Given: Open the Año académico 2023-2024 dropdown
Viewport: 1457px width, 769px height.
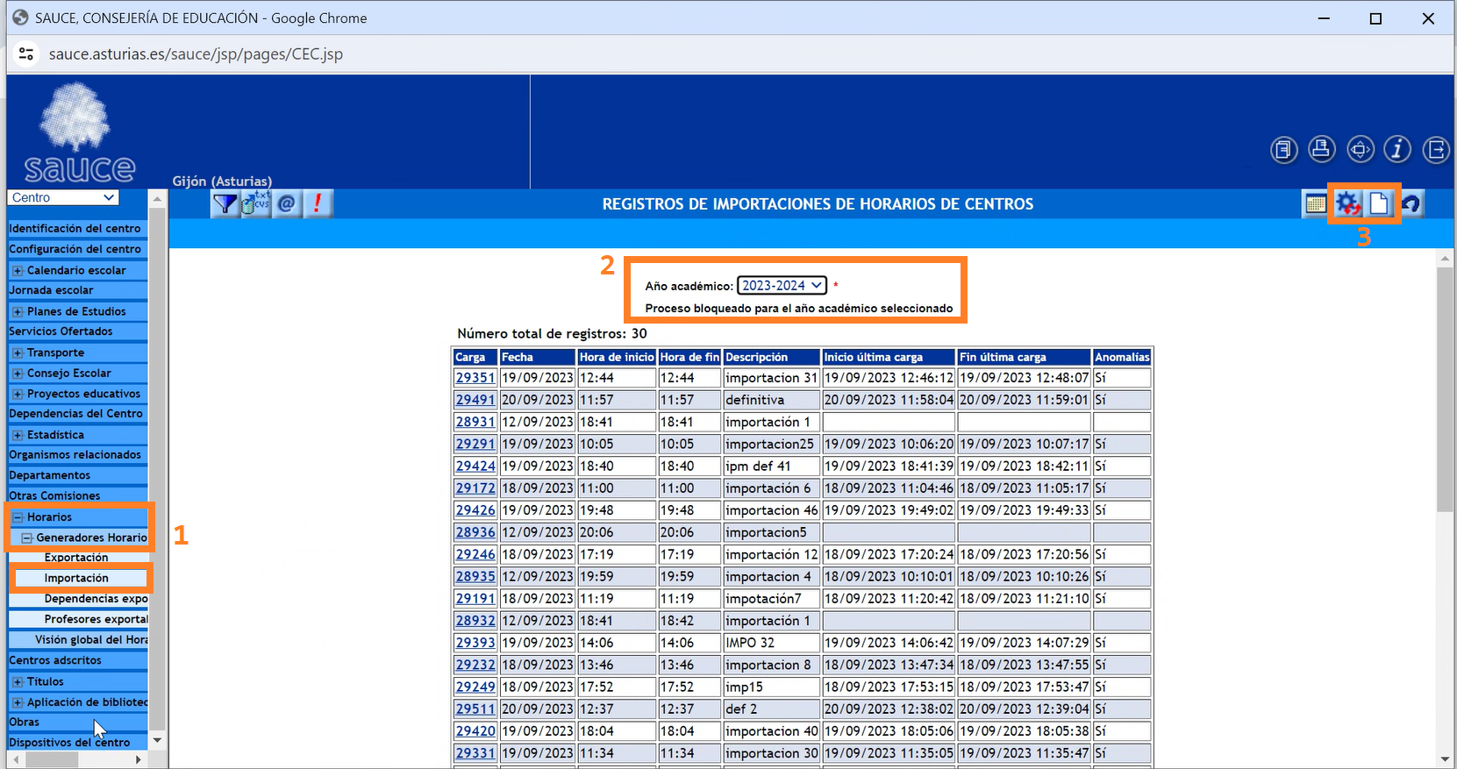Looking at the screenshot, I should point(782,286).
